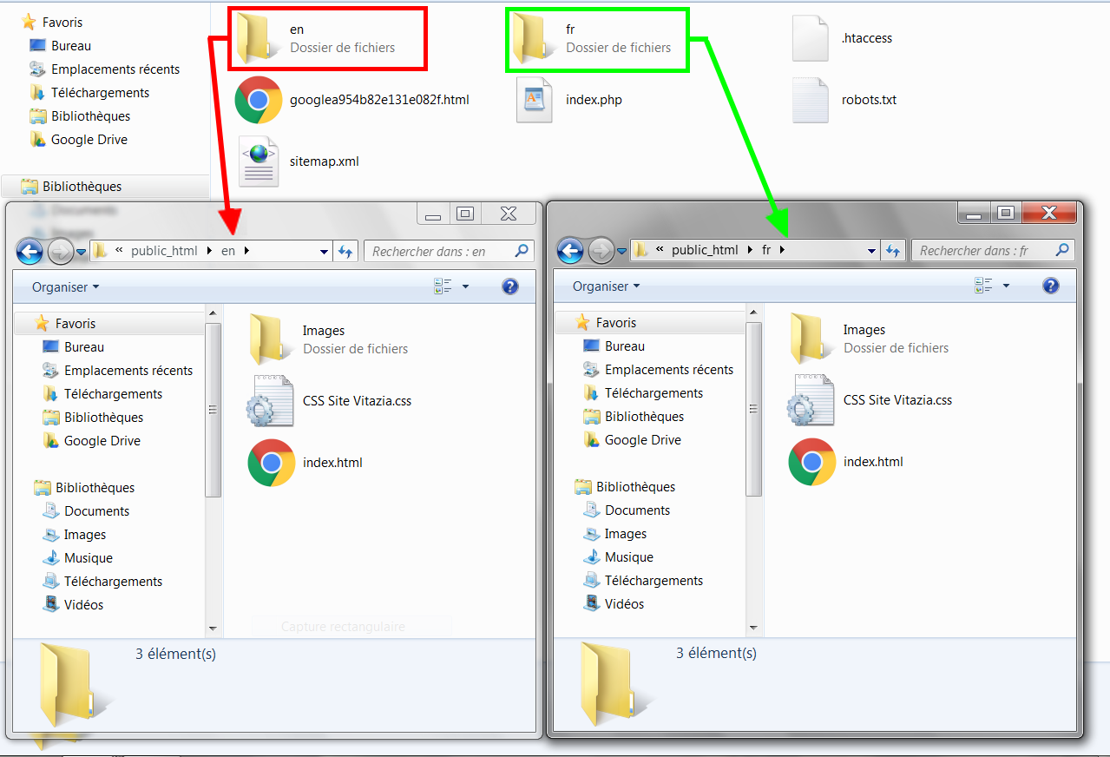Viewport: 1110px width, 757px height.
Task: Select Google Drive in fr window sidebar
Action: click(x=632, y=440)
